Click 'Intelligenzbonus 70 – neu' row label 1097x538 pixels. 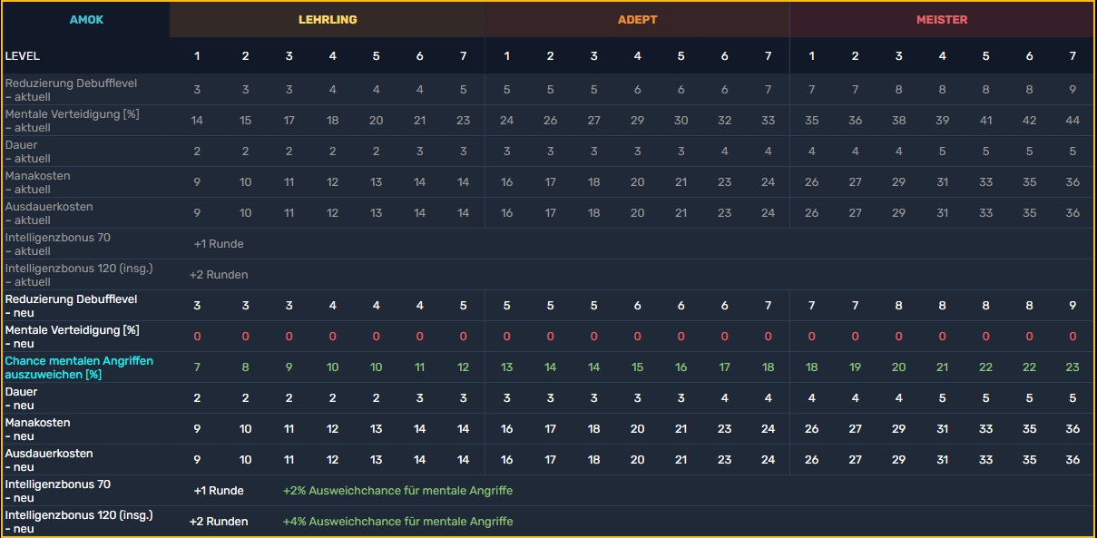[57, 491]
